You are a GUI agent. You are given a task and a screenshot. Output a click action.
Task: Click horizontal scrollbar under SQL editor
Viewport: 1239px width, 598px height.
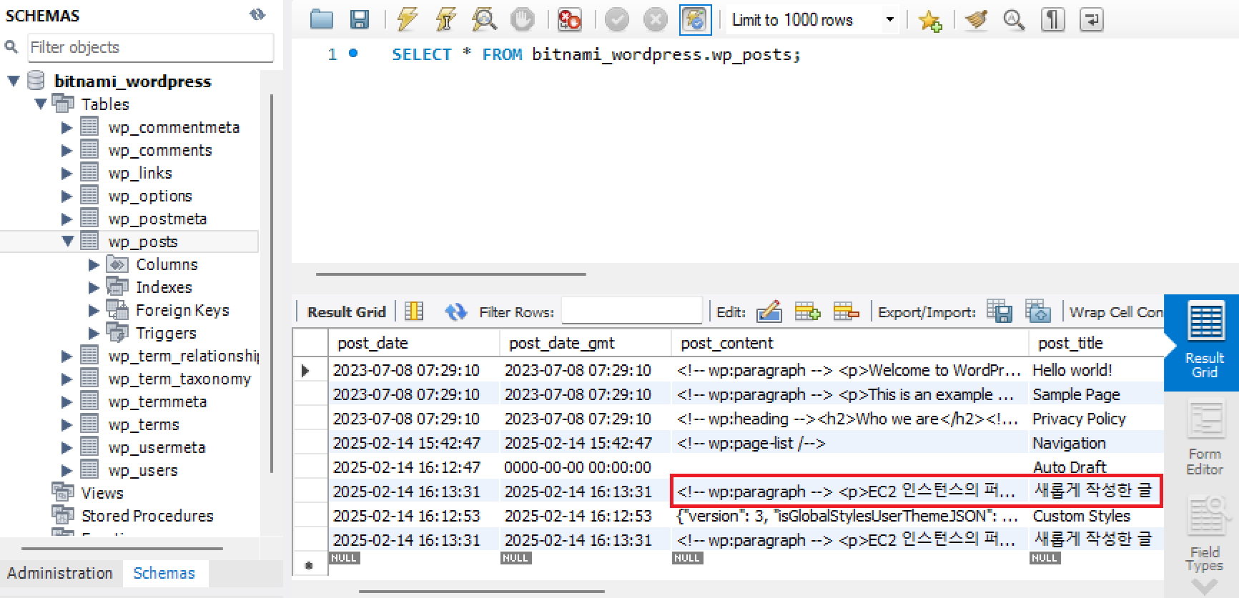point(451,274)
